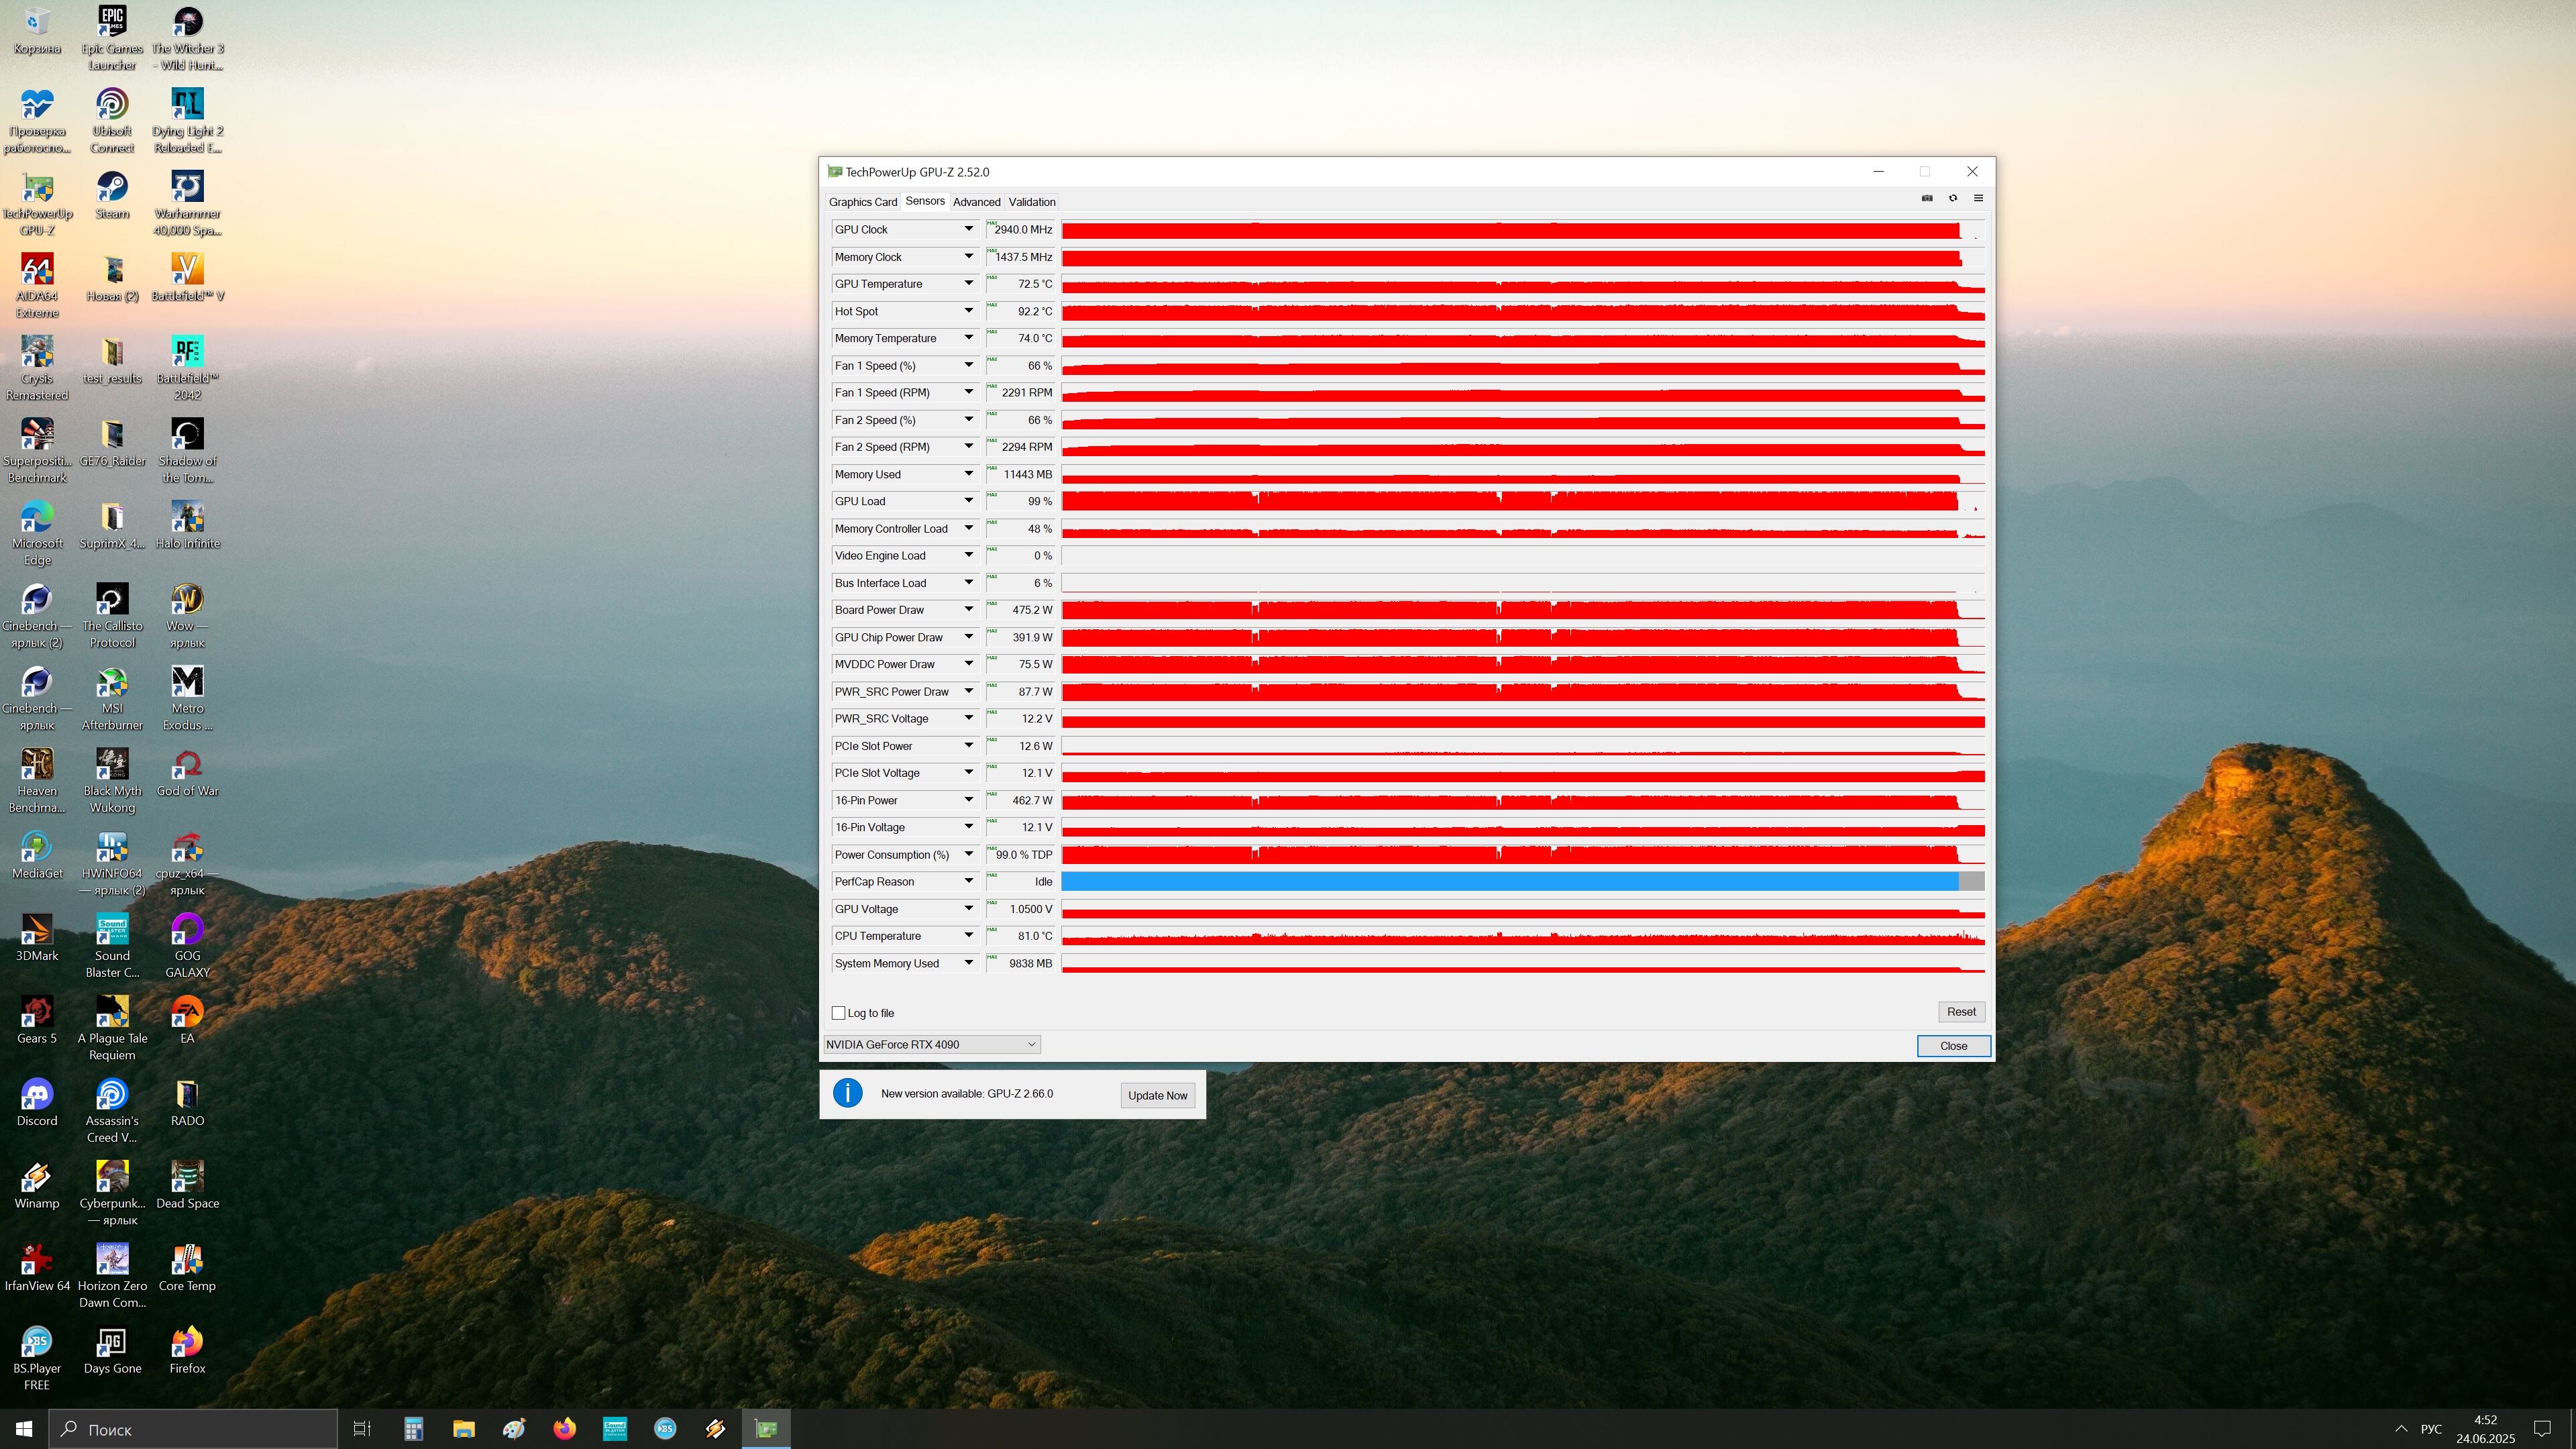Click the Firefox icon in taskbar
This screenshot has width=2576, height=1449.
tap(564, 1428)
